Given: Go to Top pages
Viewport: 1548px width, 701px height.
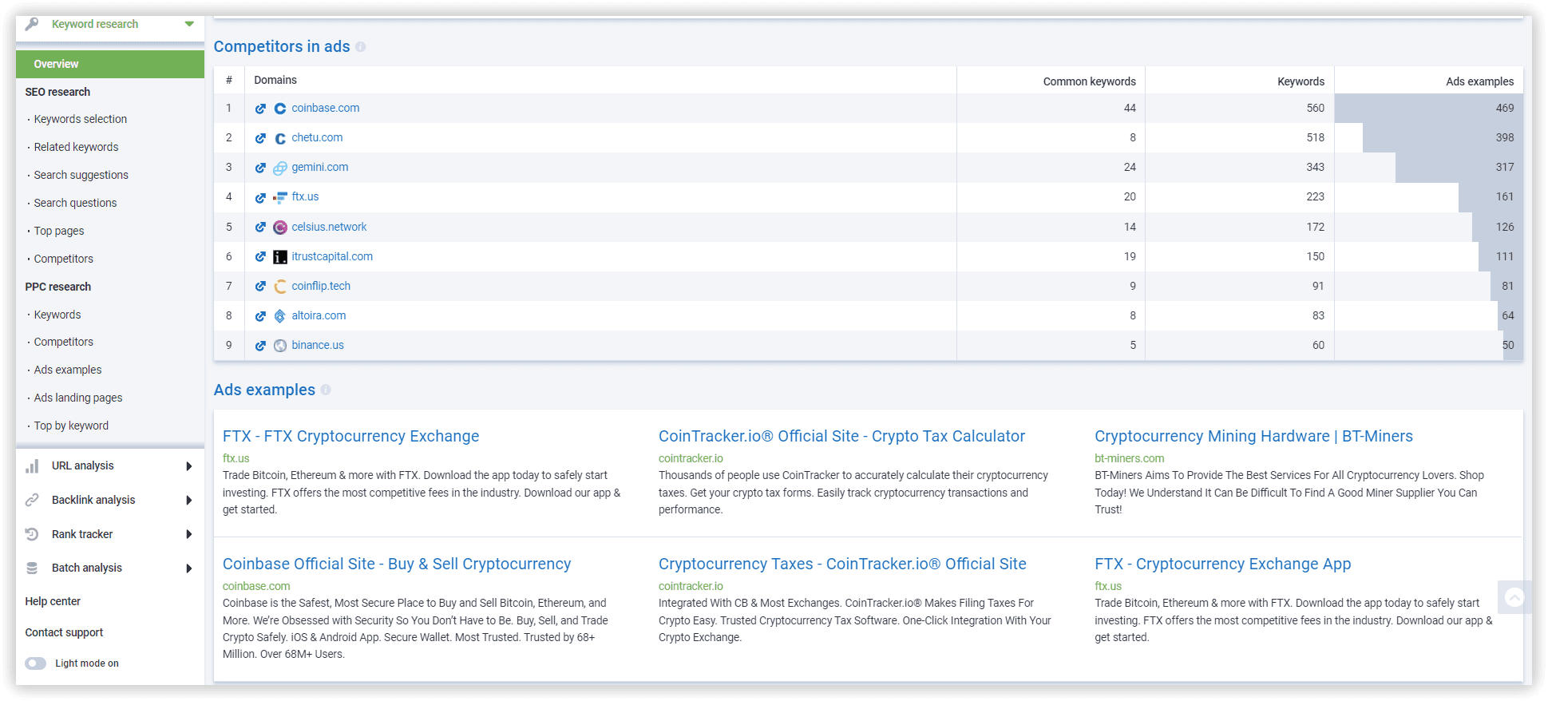Looking at the screenshot, I should point(59,231).
